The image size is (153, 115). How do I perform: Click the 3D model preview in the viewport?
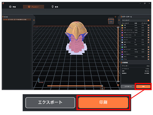(x=76, y=38)
